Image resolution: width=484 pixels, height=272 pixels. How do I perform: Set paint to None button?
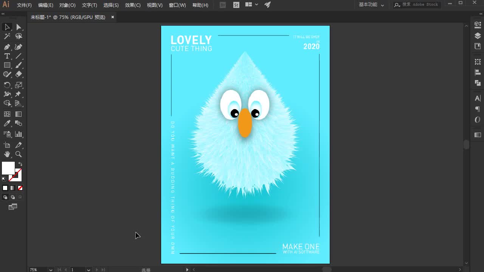click(x=20, y=188)
